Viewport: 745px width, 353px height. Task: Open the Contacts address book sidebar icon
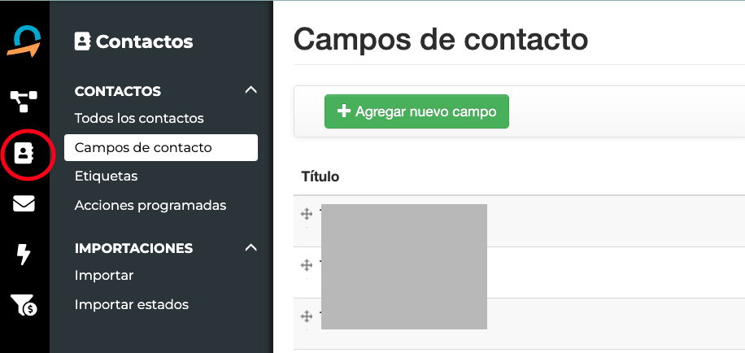[24, 152]
